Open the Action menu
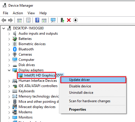This screenshot has width=135, height=122. [18, 13]
